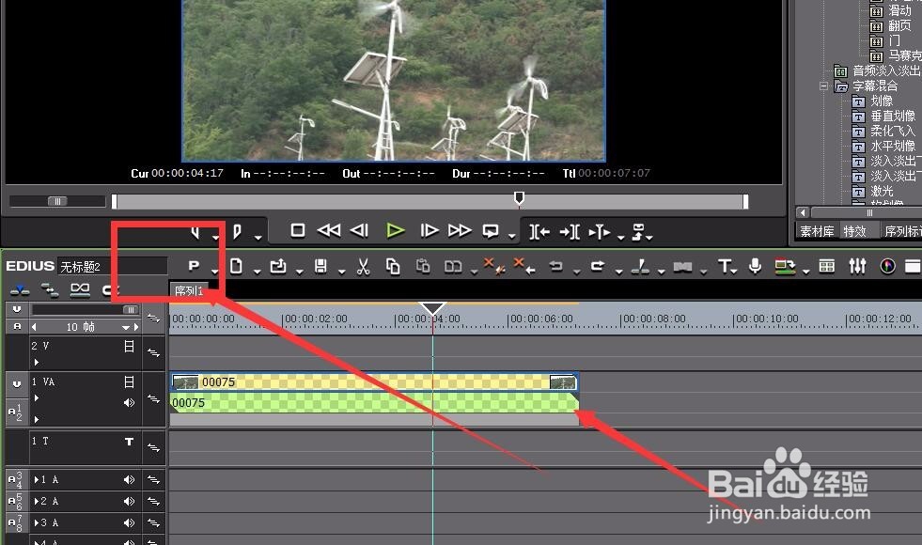Click the Export icon in player controls
The image size is (922, 545).
(x=638, y=232)
